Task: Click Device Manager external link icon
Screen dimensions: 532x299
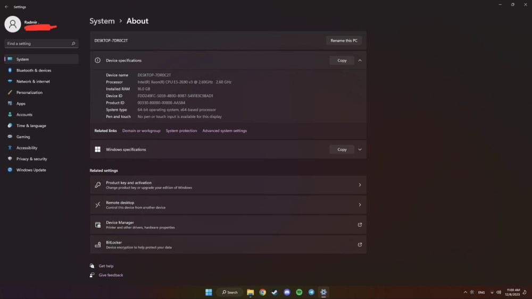Action: [360, 225]
